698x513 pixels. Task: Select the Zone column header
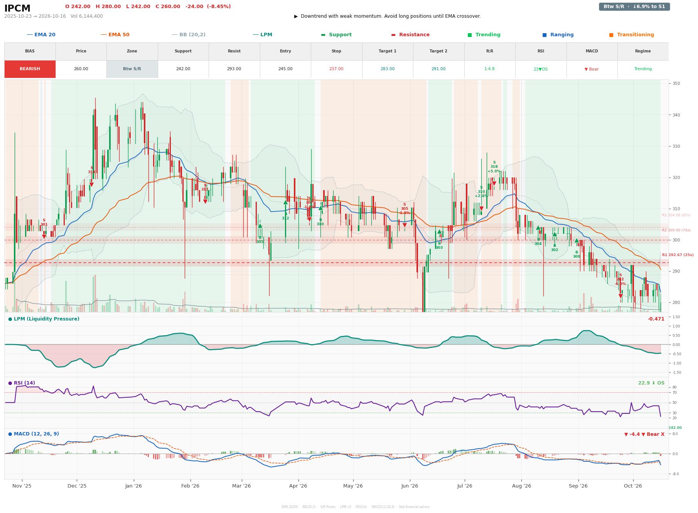coord(132,51)
